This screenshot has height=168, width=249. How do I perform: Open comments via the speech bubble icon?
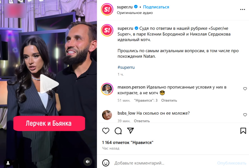point(118,131)
